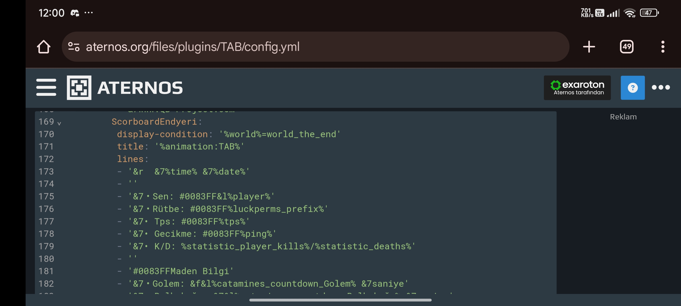
Task: Tap the status bar notification overflow dots
Action: point(89,12)
